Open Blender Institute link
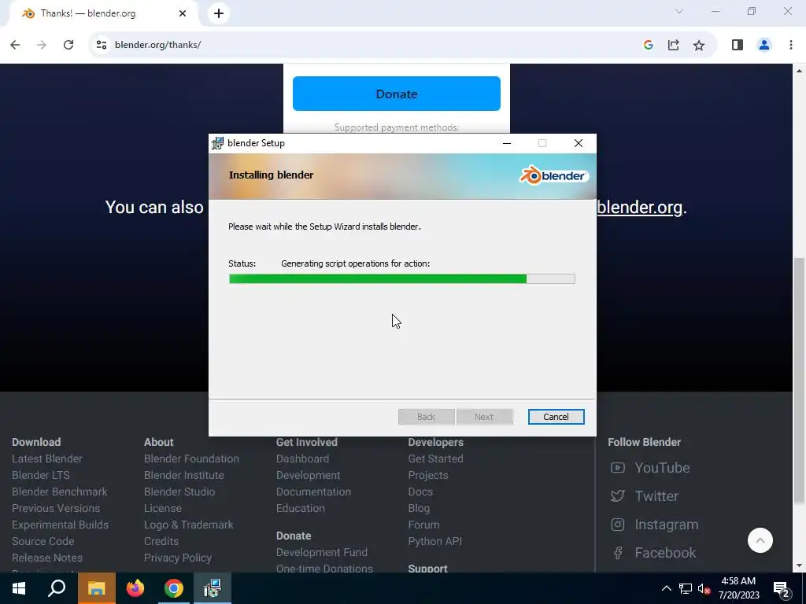The height and width of the screenshot is (604, 806). click(x=184, y=475)
